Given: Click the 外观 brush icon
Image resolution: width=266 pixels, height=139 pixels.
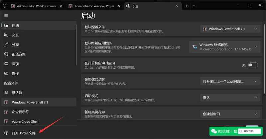Looking at the screenshot, I should tap(6, 45).
